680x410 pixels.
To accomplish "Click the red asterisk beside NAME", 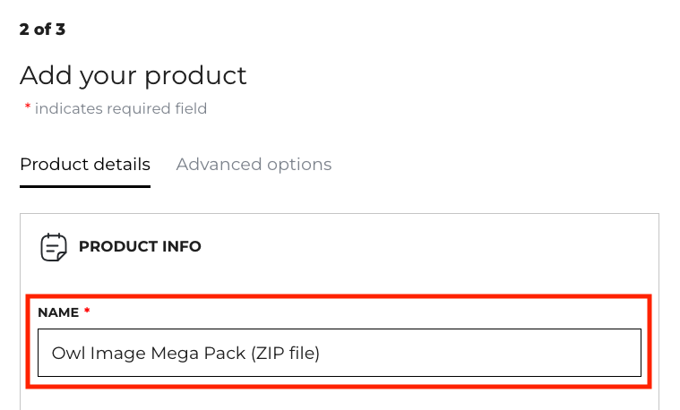I will pyautogui.click(x=88, y=312).
